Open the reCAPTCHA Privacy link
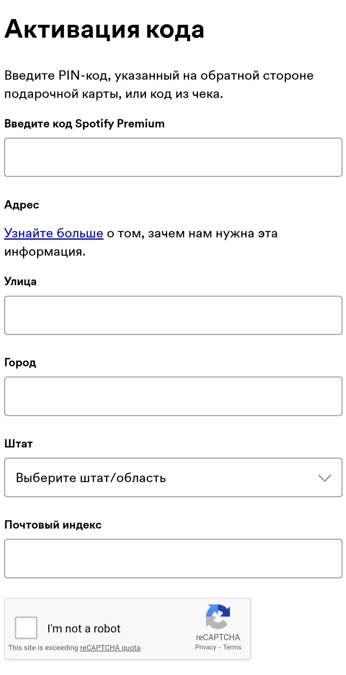This screenshot has width=346, height=675. [x=206, y=647]
